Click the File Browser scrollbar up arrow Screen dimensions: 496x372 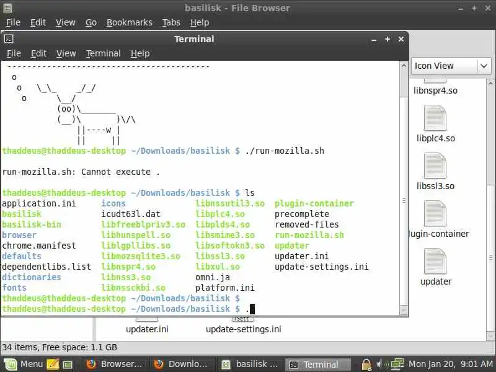point(490,83)
